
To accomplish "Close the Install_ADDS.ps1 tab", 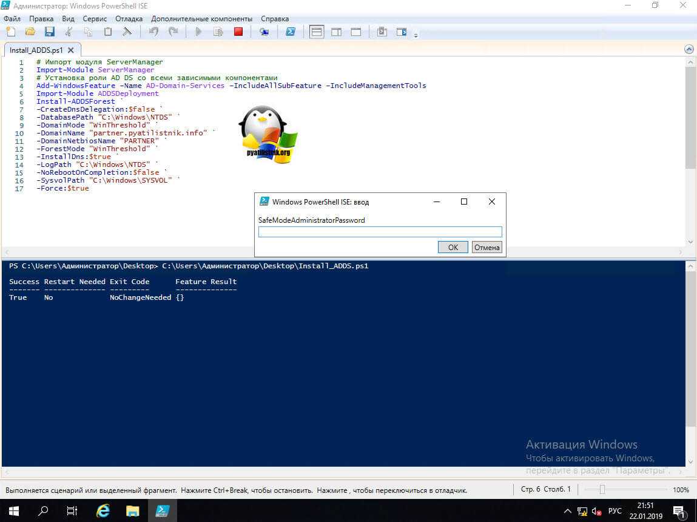I will tap(71, 50).
